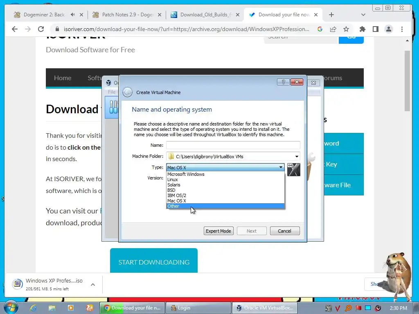Viewport: 419px width, 314px height.
Task: Open File Explorer taskbar icon
Action: click(52, 308)
